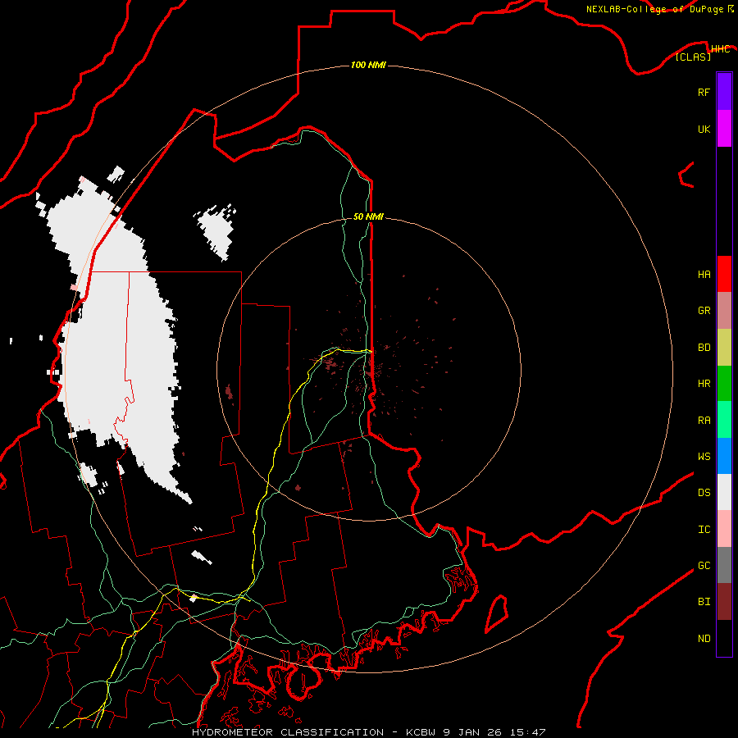Screen dimensions: 738x738
Task: Select the HR legend label
Action: (704, 384)
